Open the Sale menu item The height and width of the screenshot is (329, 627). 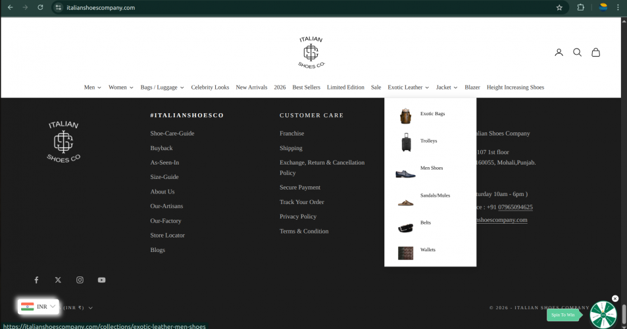pyautogui.click(x=376, y=87)
